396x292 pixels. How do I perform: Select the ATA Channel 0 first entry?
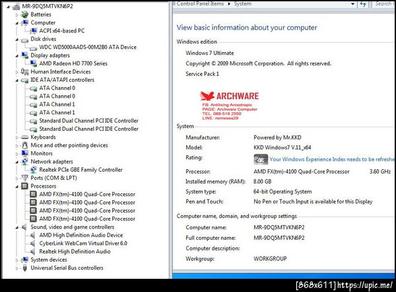pyautogui.click(x=57, y=88)
